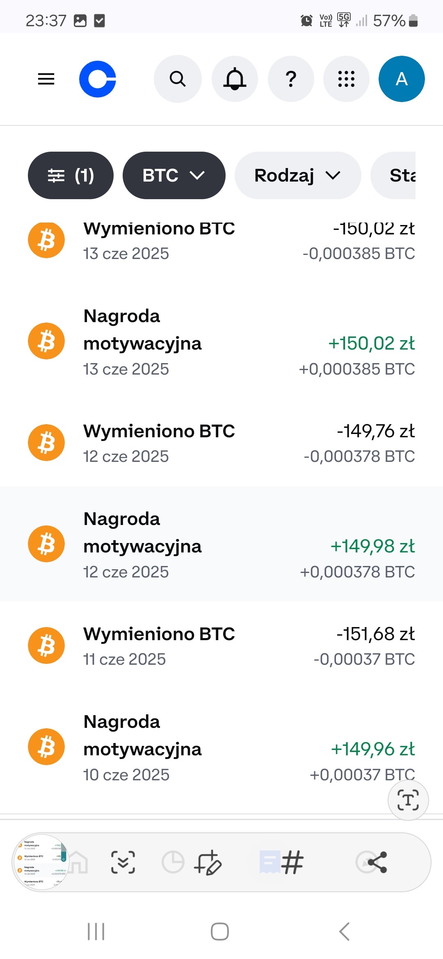The width and height of the screenshot is (443, 959).
Task: Share the screenshot
Action: (x=377, y=862)
